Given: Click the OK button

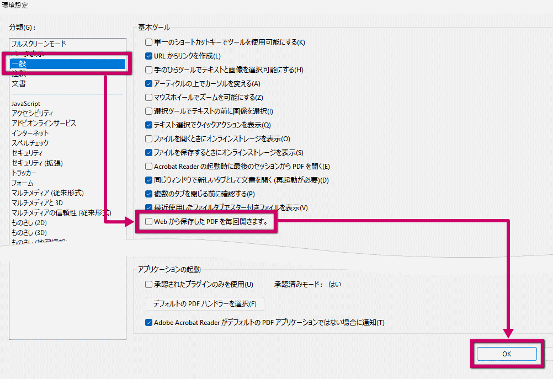Looking at the screenshot, I should point(507,354).
